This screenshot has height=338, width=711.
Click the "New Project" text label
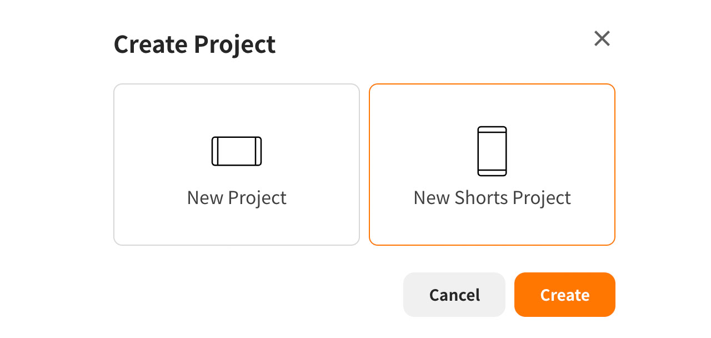pyautogui.click(x=237, y=198)
